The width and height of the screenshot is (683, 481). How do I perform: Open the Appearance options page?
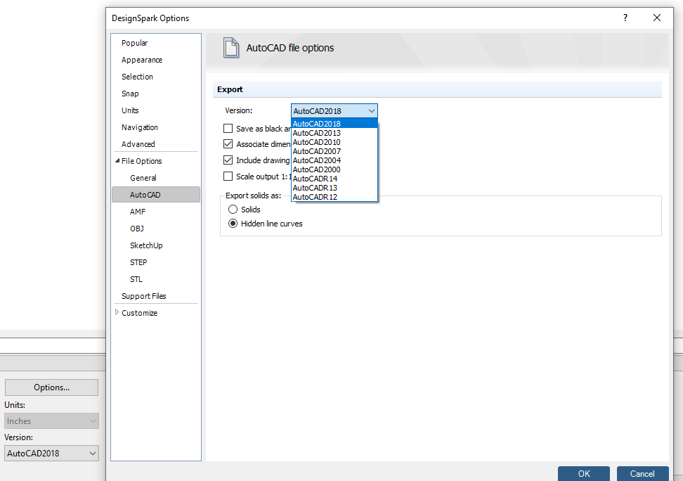pyautogui.click(x=141, y=60)
